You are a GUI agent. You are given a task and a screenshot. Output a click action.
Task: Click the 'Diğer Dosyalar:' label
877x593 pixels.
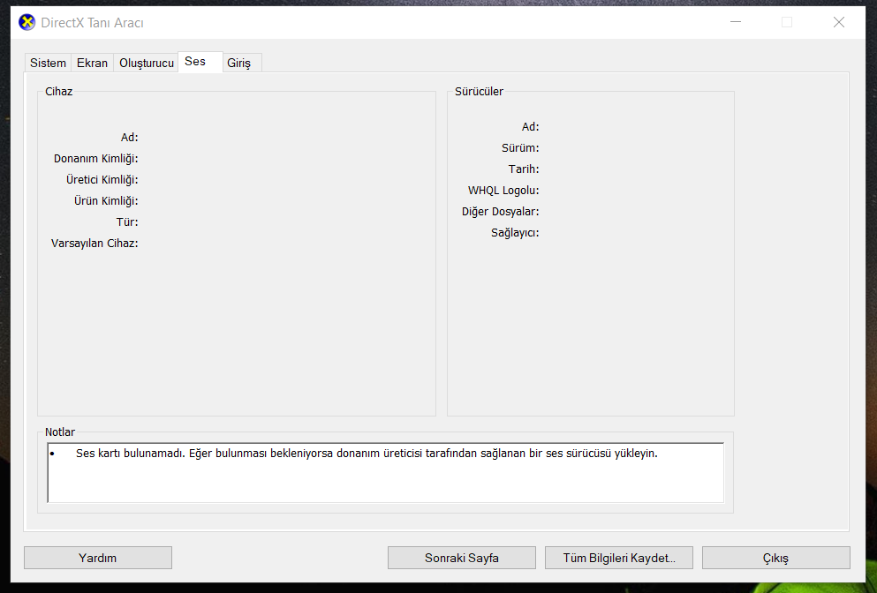point(501,212)
